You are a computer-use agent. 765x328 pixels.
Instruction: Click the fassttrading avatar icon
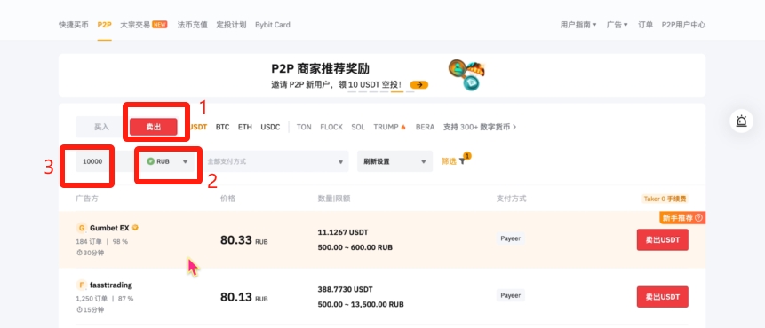tap(82, 285)
